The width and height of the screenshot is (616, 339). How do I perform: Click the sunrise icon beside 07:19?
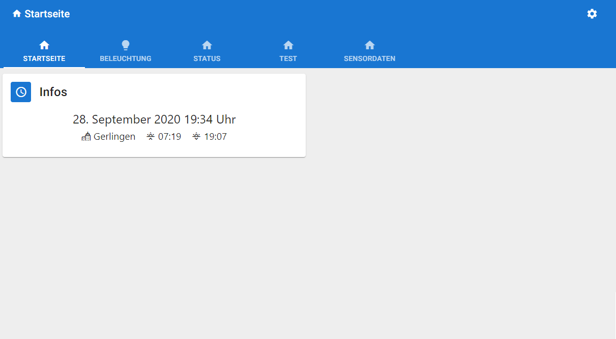pos(151,136)
